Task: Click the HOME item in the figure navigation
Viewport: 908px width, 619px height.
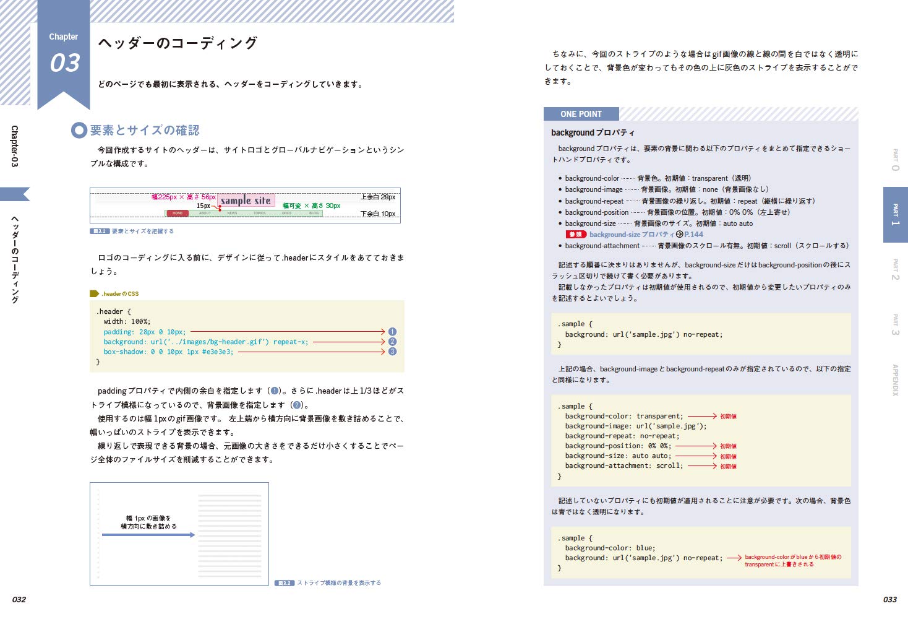Action: point(178,213)
